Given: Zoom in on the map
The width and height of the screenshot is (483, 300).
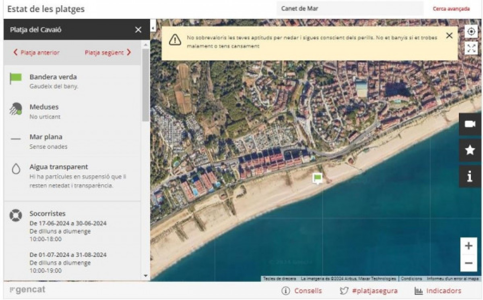Looking at the screenshot, I should pyautogui.click(x=469, y=246).
